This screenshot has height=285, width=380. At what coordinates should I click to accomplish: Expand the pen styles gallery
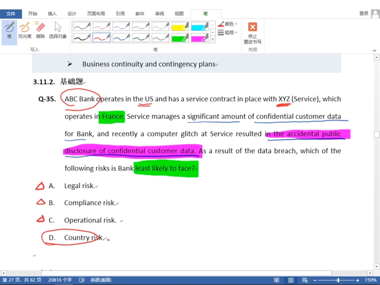(x=213, y=40)
